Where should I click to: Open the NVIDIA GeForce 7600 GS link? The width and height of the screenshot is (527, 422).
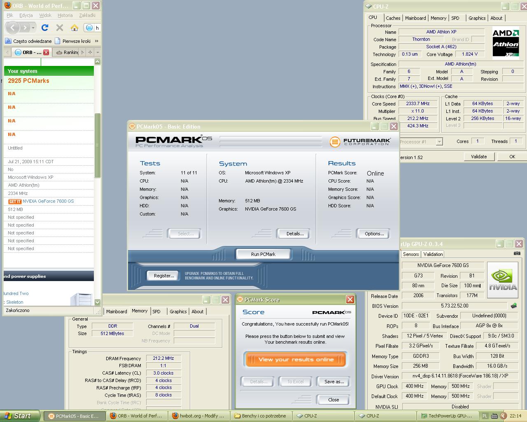click(x=48, y=202)
